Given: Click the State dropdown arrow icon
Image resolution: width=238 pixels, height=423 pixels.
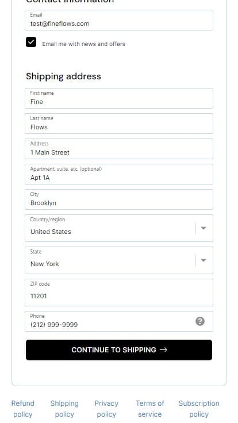Looking at the screenshot, I should pos(204,260).
